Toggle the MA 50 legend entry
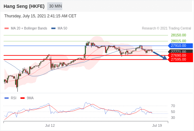The image size is (194, 131). pos(59,28)
